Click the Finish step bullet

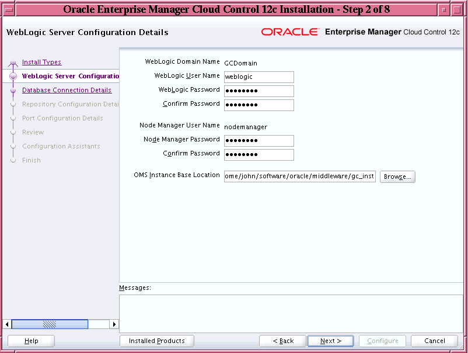13,160
